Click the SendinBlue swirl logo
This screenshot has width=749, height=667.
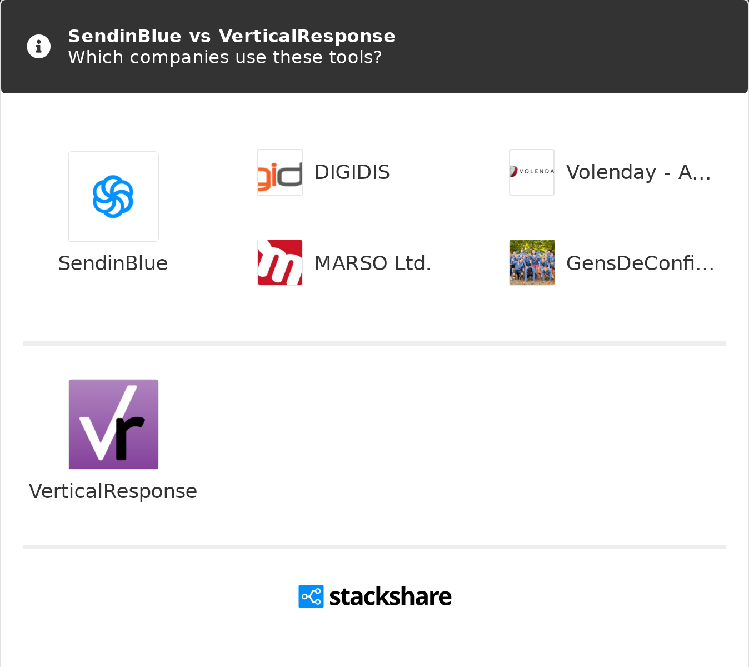coord(113,197)
